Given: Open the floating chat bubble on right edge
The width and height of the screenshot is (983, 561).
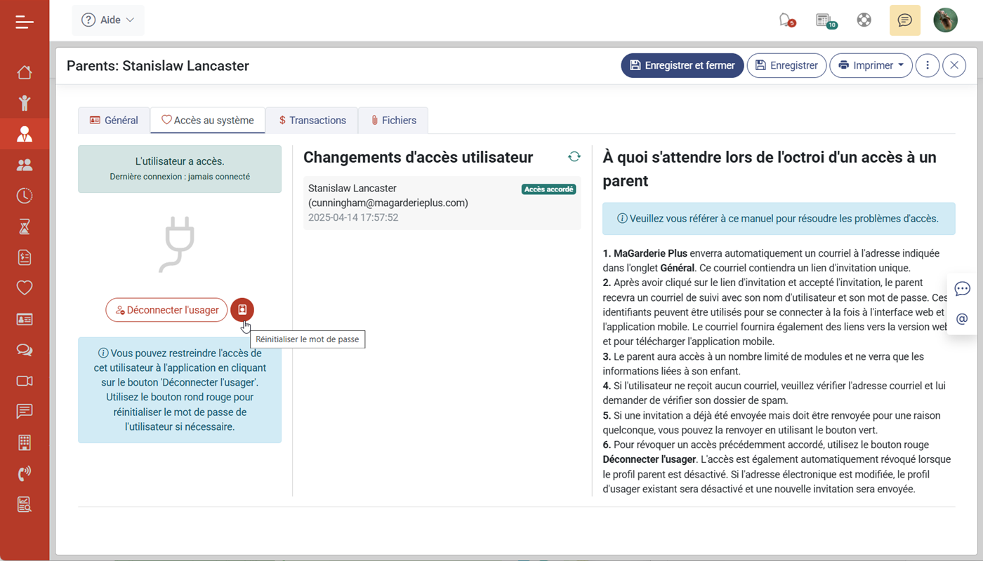Looking at the screenshot, I should pos(963,289).
